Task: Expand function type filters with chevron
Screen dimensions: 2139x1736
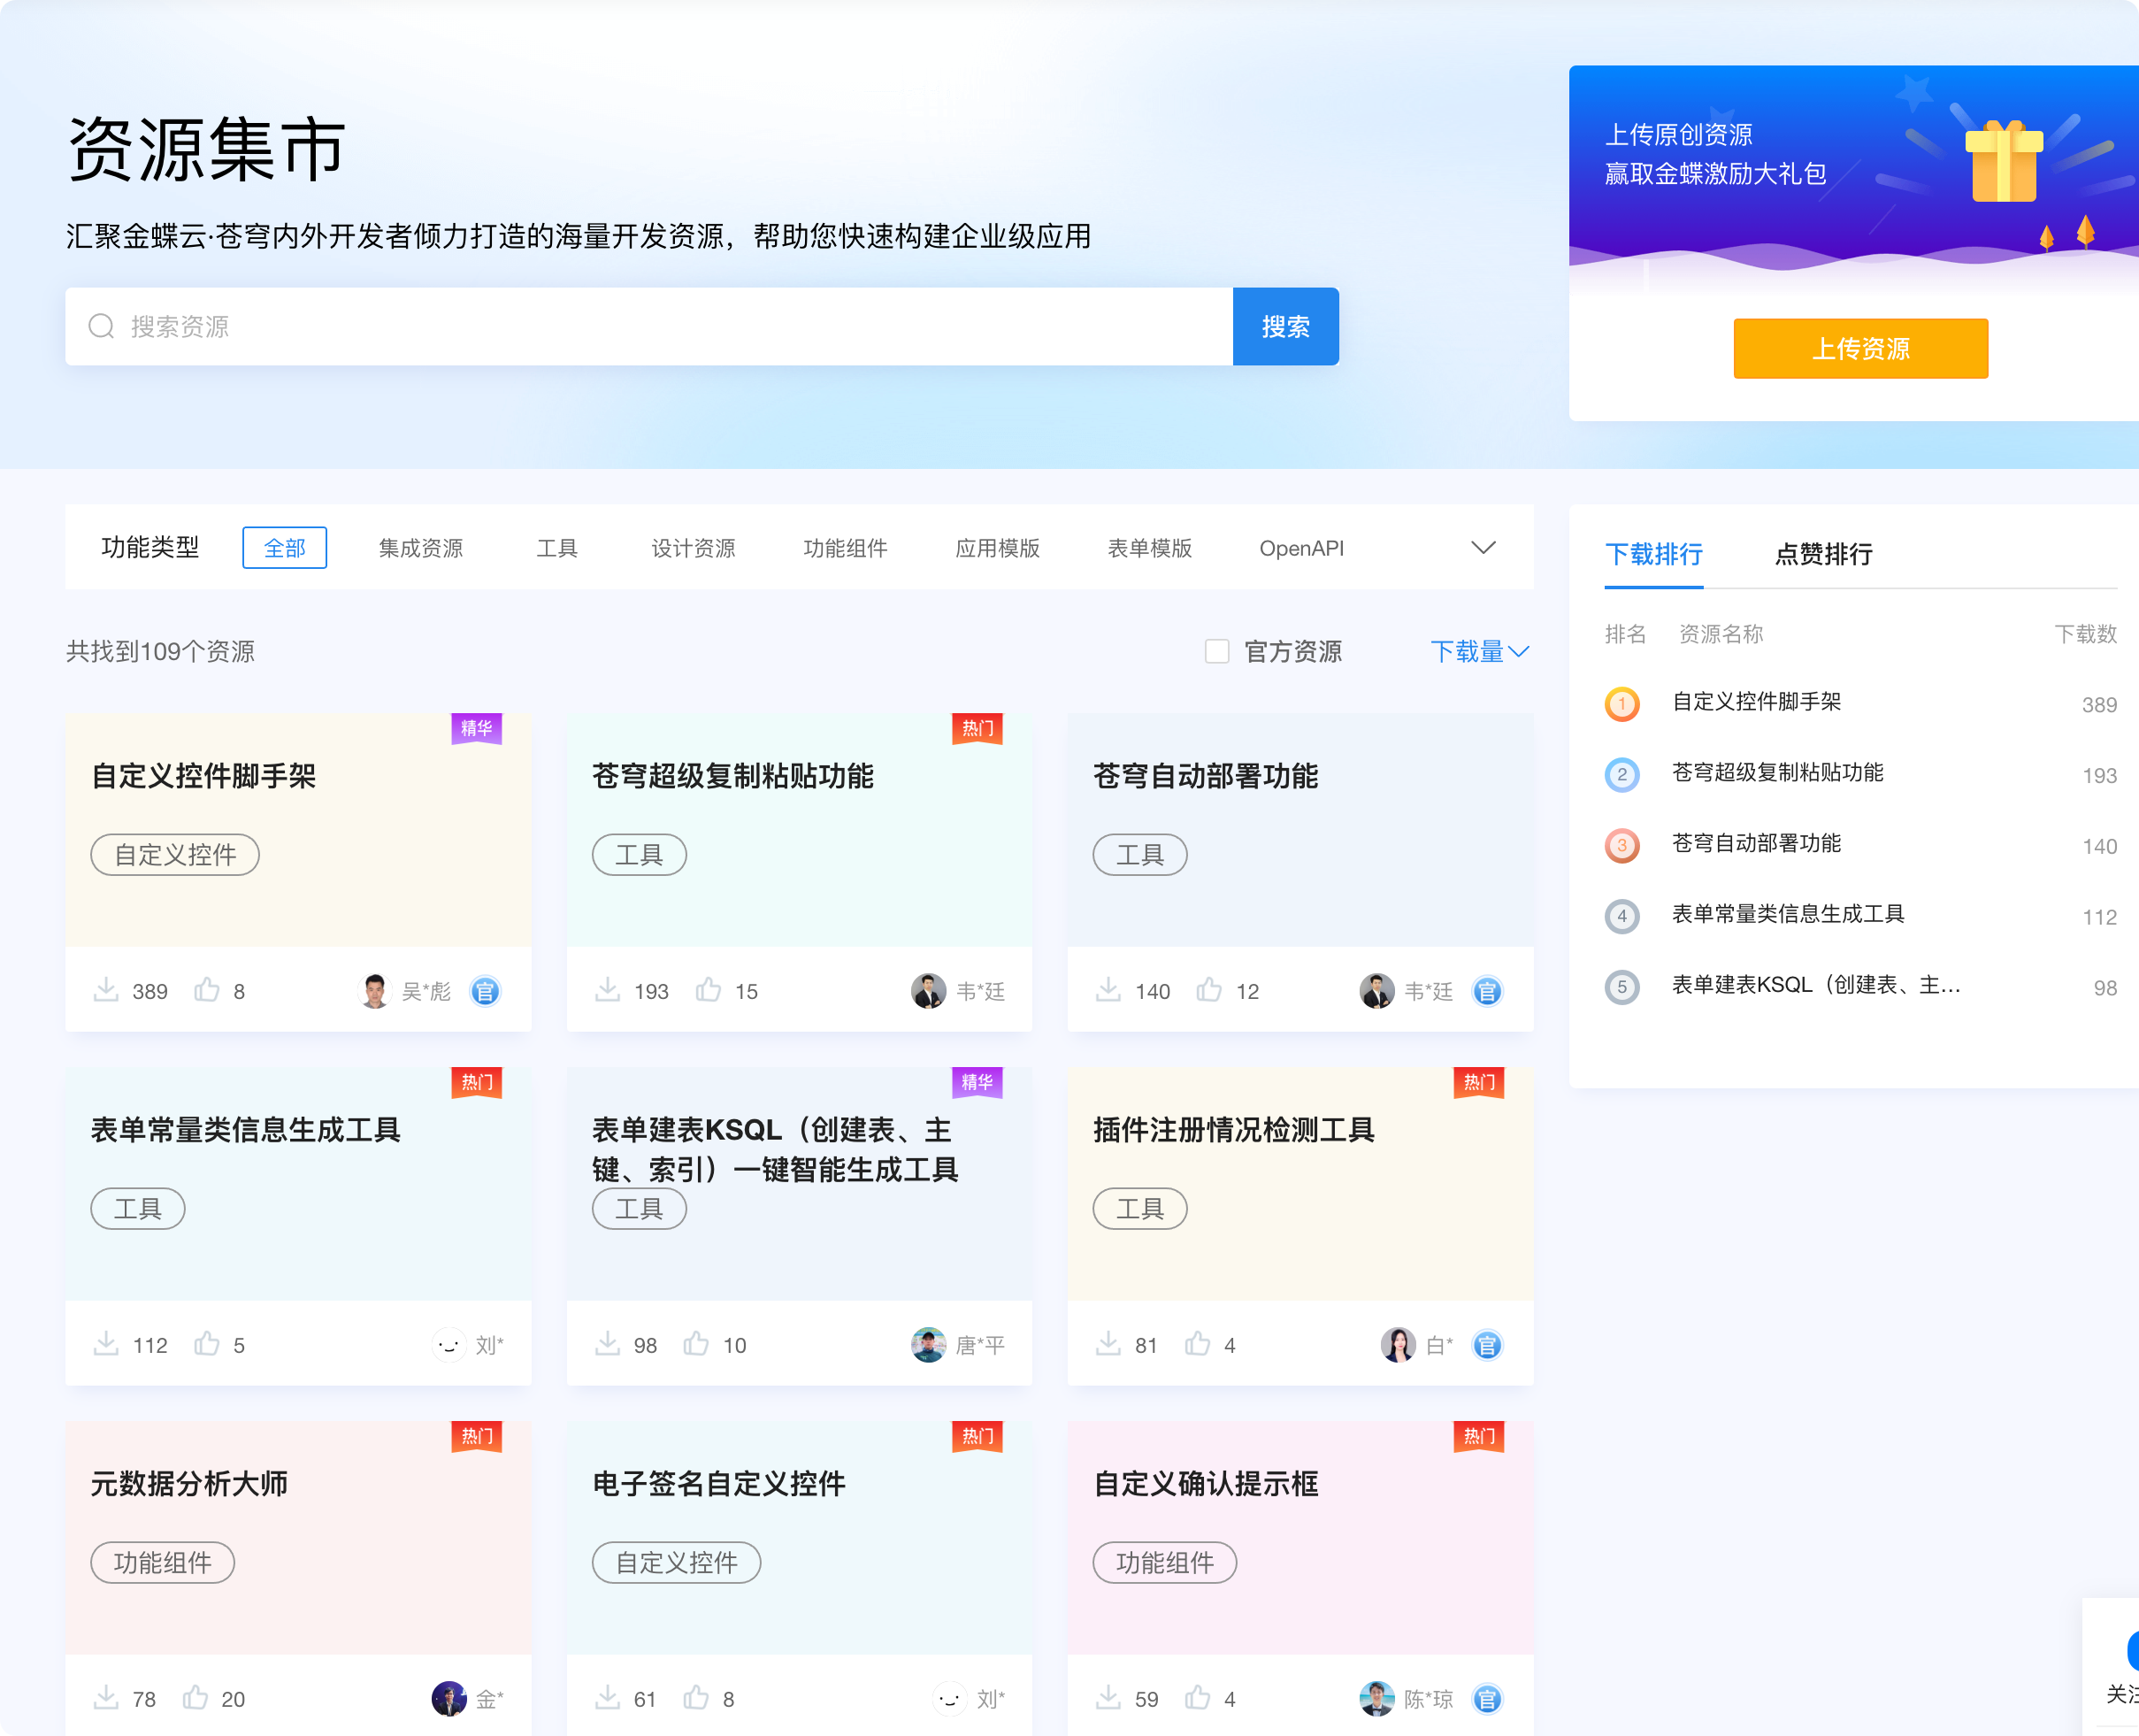Action: (x=1483, y=548)
